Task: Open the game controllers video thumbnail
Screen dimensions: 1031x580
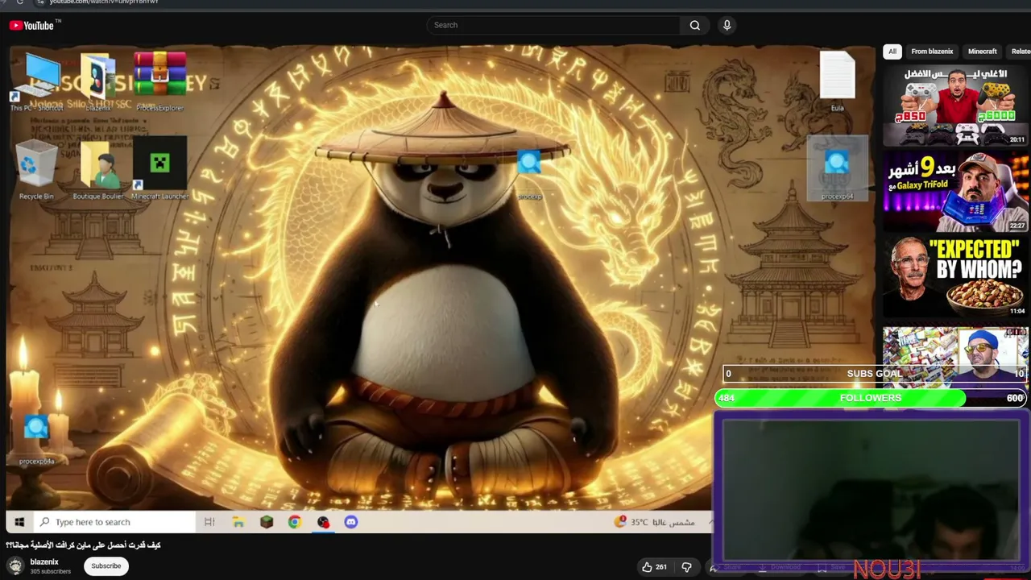Action: coord(955,106)
